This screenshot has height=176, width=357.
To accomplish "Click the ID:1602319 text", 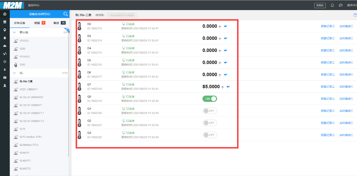I will (x=95, y=101).
